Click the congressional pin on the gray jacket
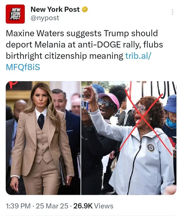 click(x=151, y=148)
